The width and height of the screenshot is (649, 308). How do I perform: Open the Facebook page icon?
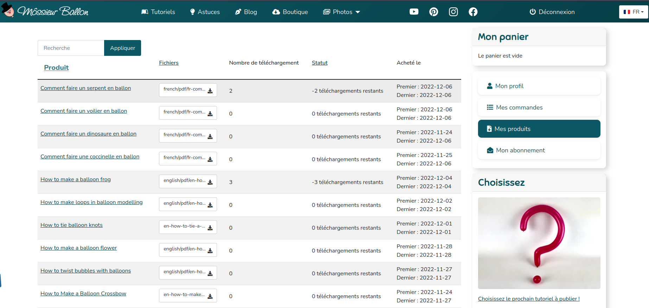coord(473,12)
